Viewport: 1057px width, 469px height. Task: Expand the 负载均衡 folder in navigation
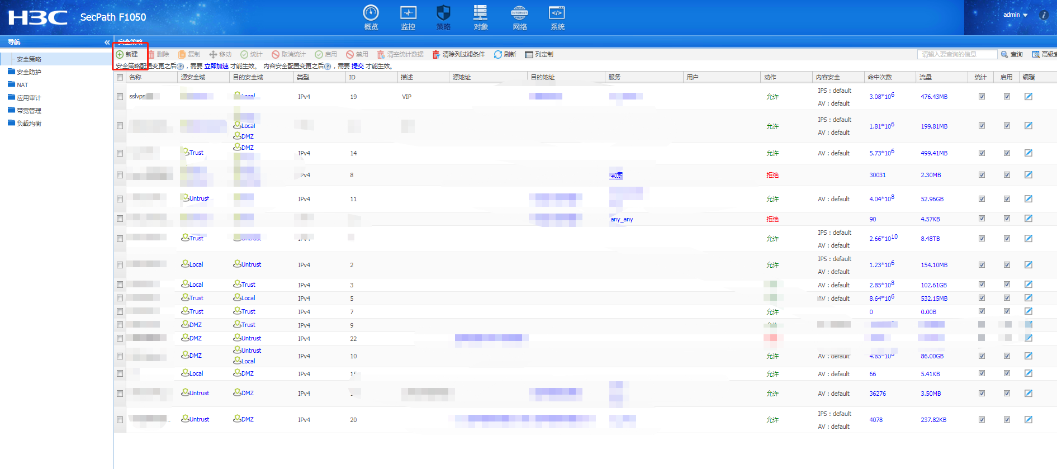(x=25, y=124)
